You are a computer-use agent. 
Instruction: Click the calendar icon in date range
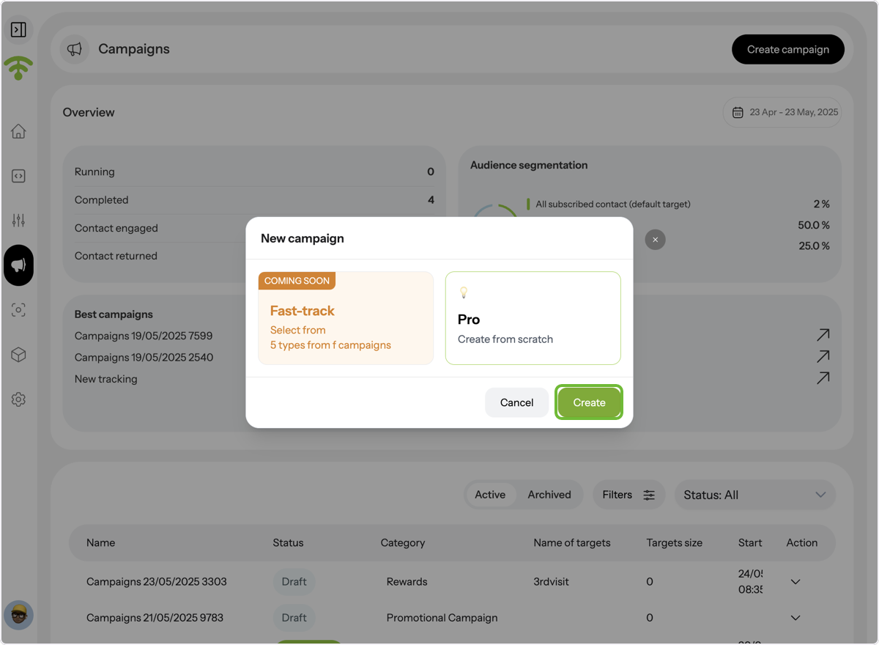[x=738, y=113]
